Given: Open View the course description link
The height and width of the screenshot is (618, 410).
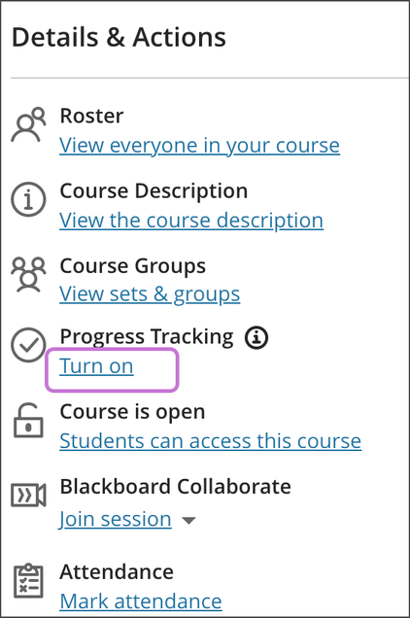Looking at the screenshot, I should click(191, 221).
